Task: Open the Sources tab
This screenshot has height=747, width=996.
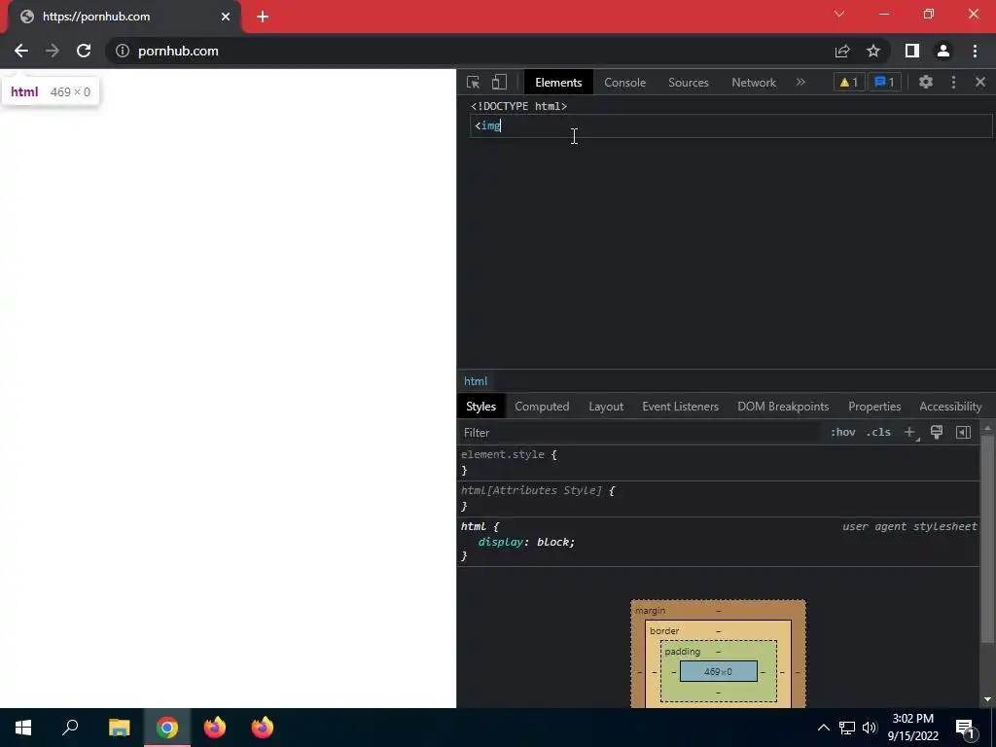Action: [688, 82]
